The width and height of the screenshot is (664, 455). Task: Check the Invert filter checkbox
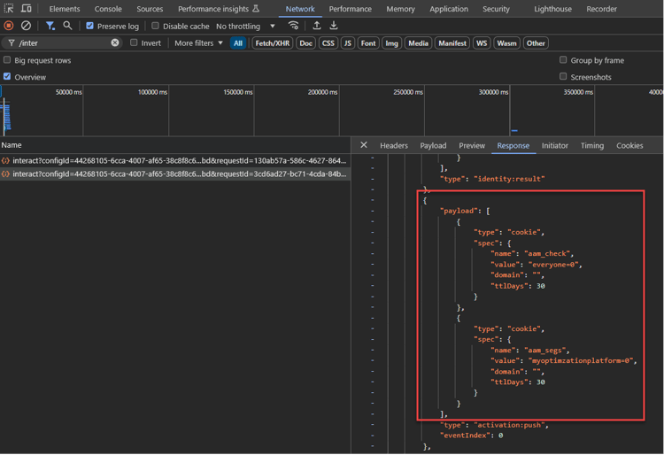tap(135, 42)
